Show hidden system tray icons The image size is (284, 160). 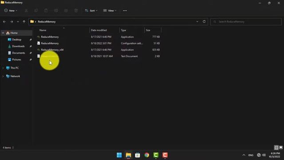pos(244,155)
